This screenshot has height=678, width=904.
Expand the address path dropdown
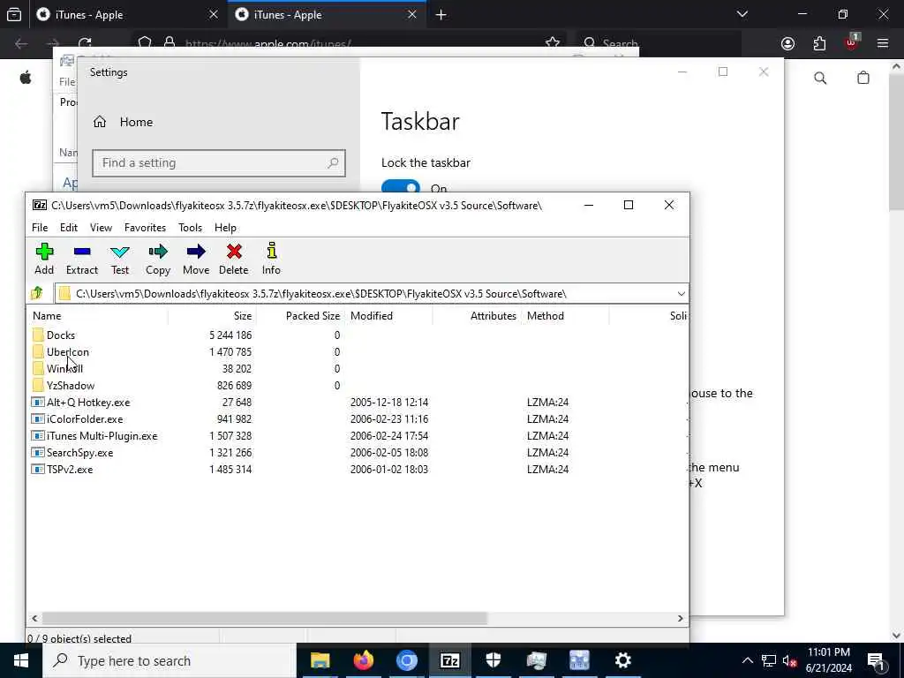point(681,293)
